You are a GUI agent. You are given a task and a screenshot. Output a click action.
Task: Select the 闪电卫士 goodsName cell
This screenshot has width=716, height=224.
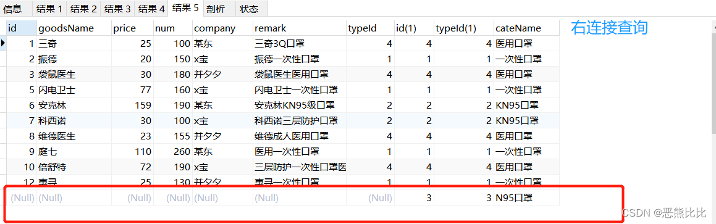[x=74, y=90]
